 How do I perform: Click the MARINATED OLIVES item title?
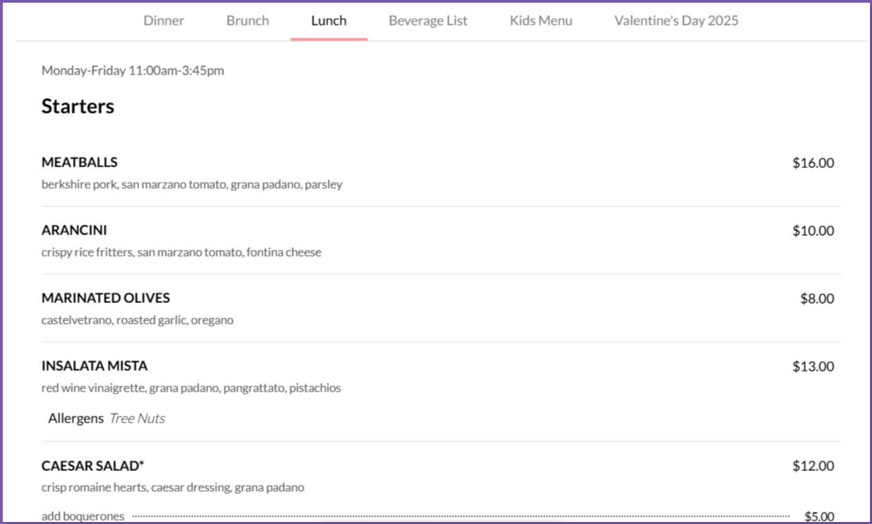pyautogui.click(x=105, y=298)
